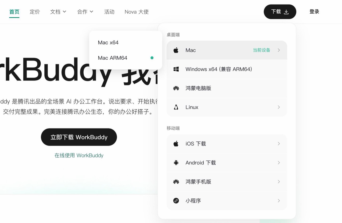
Task: Click the Apple logo beside Mac
Action: [x=176, y=50]
